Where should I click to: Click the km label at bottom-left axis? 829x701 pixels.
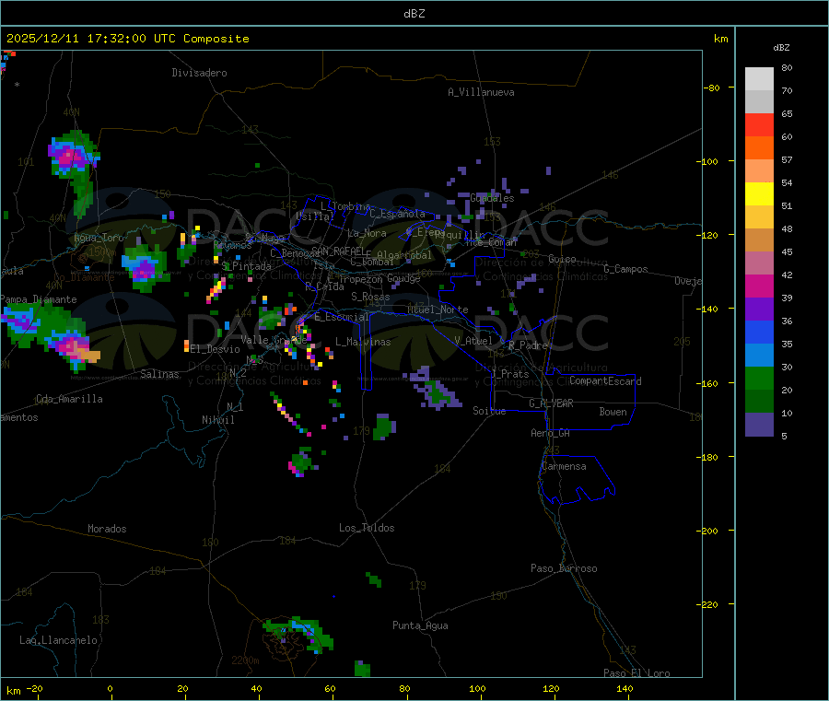click(13, 691)
